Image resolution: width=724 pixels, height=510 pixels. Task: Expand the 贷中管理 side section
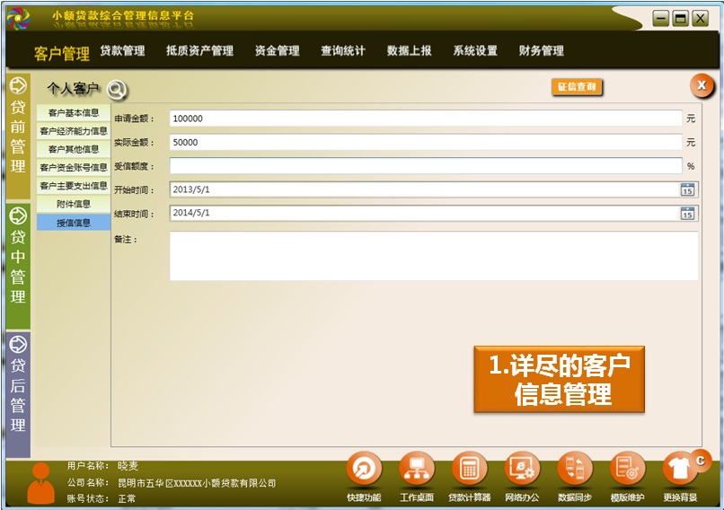pos(18,255)
